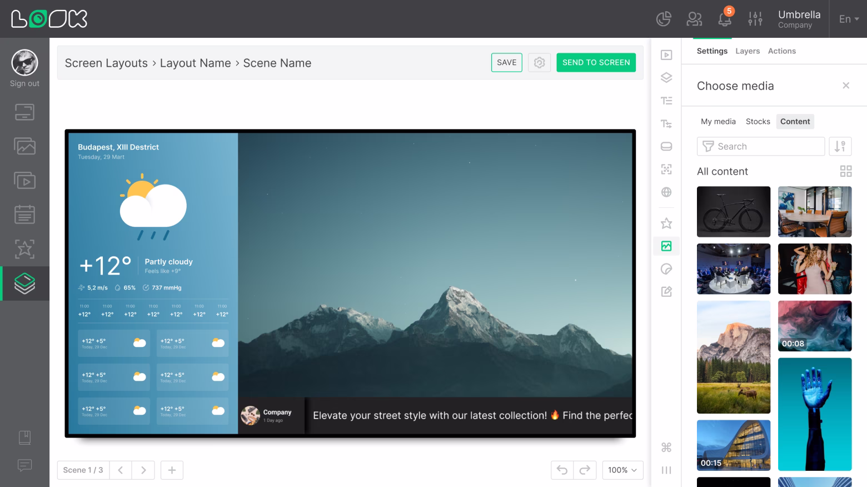The height and width of the screenshot is (487, 867).
Task: Select the play preview tool icon
Action: pyautogui.click(x=666, y=55)
